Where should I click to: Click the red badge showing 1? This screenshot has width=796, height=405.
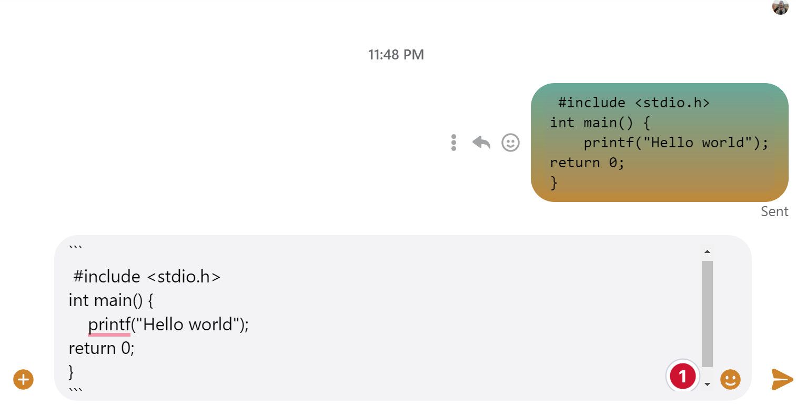coord(682,376)
